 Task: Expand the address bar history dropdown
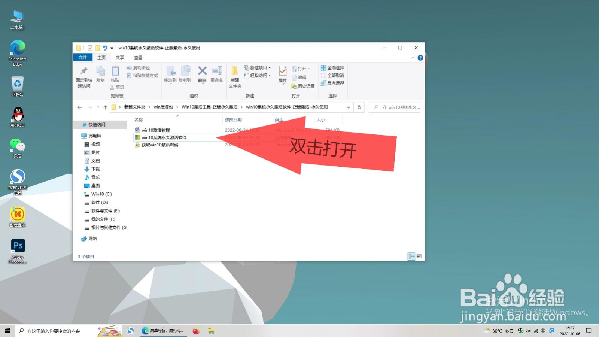349,107
